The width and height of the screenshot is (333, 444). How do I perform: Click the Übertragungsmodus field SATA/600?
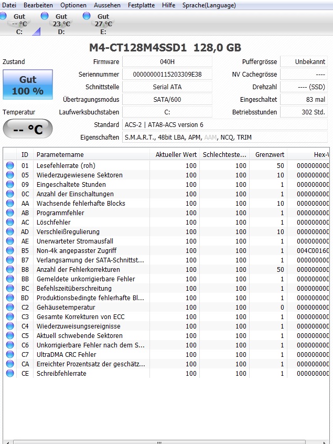[167, 99]
